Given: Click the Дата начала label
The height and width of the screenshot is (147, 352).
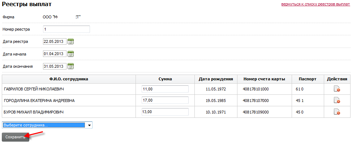Looking at the screenshot, I should click(x=14, y=54).
